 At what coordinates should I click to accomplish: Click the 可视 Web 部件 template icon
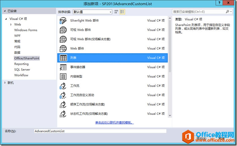pyautogui.click(x=63, y=30)
